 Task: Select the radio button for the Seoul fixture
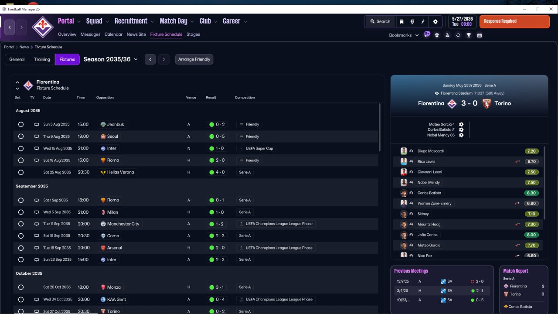pos(20,136)
